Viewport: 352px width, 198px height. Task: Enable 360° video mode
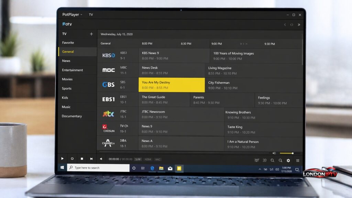click(256, 160)
